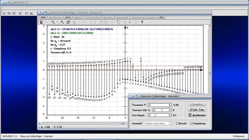The height and width of the screenshot is (140, 249).
Task: Open the calculator icon in graph toolbar
Action: click(41, 22)
